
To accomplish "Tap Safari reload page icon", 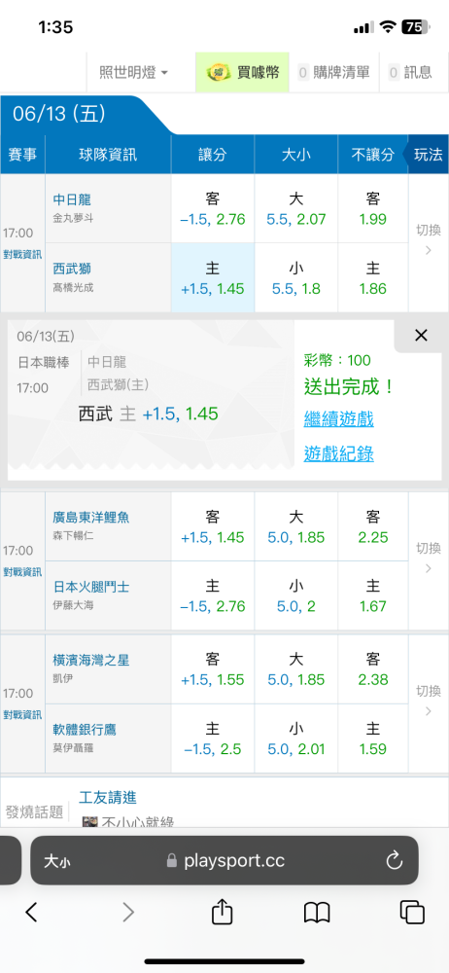I will (395, 860).
